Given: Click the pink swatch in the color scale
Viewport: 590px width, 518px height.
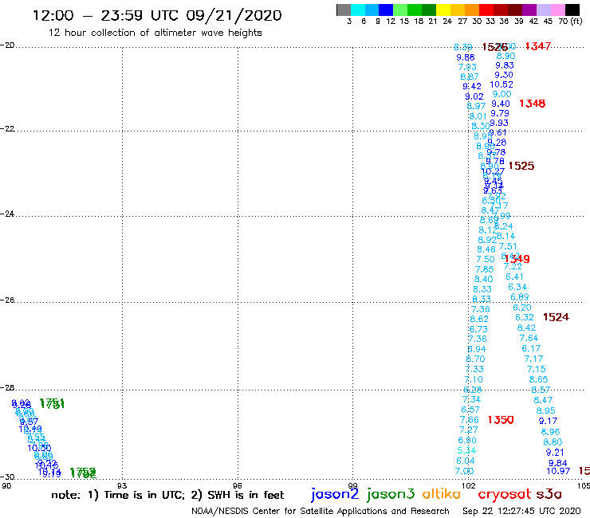Looking at the screenshot, I should pos(557,10).
